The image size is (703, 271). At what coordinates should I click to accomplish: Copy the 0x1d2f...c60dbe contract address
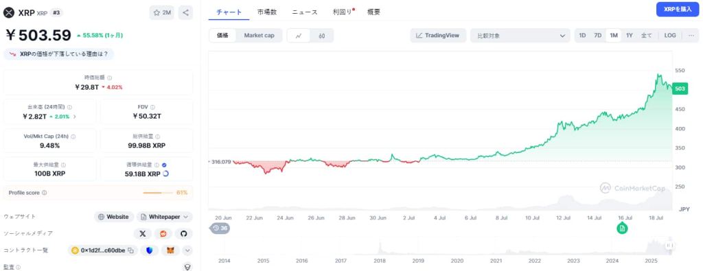coord(131,250)
